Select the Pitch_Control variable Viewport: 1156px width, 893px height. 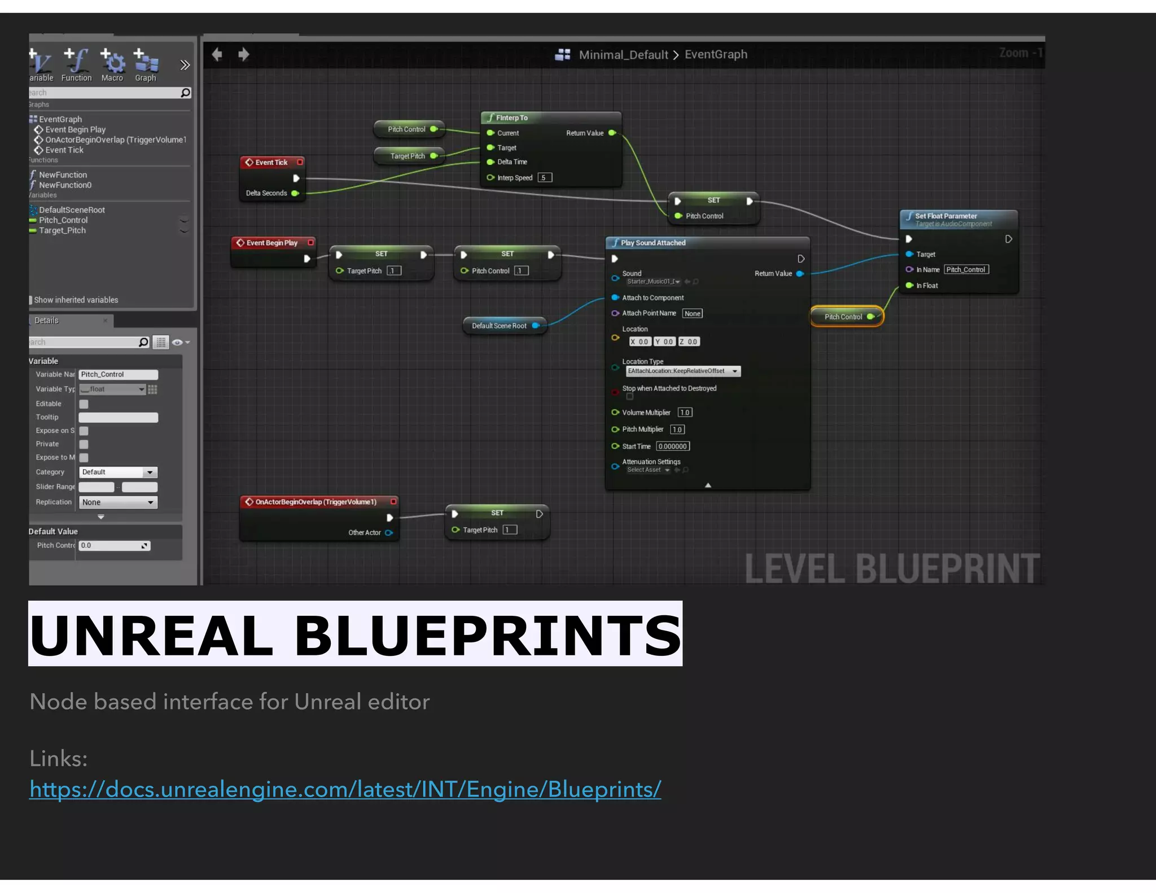(x=63, y=220)
